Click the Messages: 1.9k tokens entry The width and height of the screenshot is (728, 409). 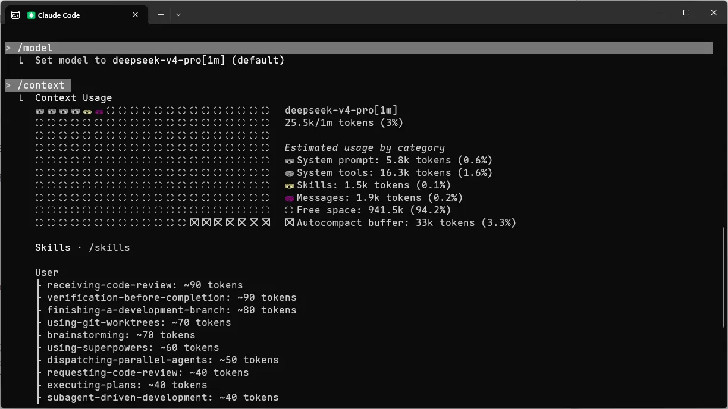374,198
